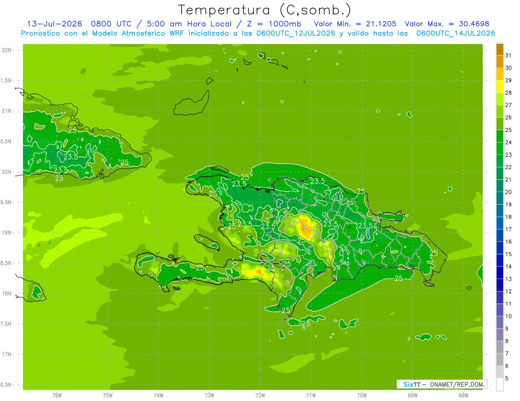Click the "0600UTC_12JUL2026" initialization time
Image resolution: width=520 pixels, height=401 pixels.
[296, 33]
